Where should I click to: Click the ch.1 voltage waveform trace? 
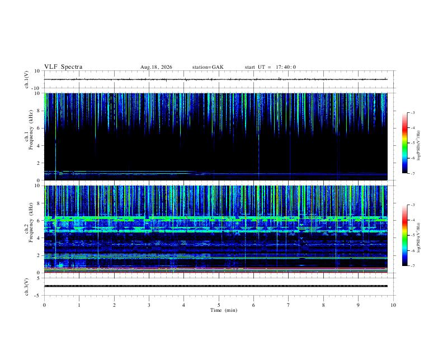(x=215, y=79)
